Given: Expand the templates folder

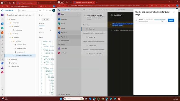Looking at the screenshot, I should [7, 59].
